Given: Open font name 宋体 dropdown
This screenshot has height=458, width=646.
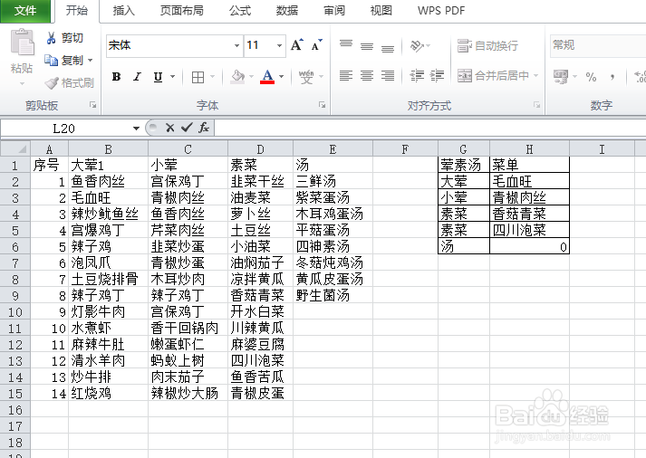Looking at the screenshot, I should point(236,45).
